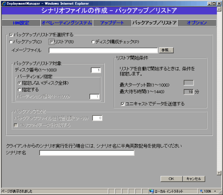Select the バックアップ/リストア tab
This screenshot has width=223, height=195.
154,23
